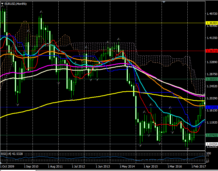Click the EURUSD,Monthly chart title
The height and width of the screenshot is (171, 218).
[14, 3]
